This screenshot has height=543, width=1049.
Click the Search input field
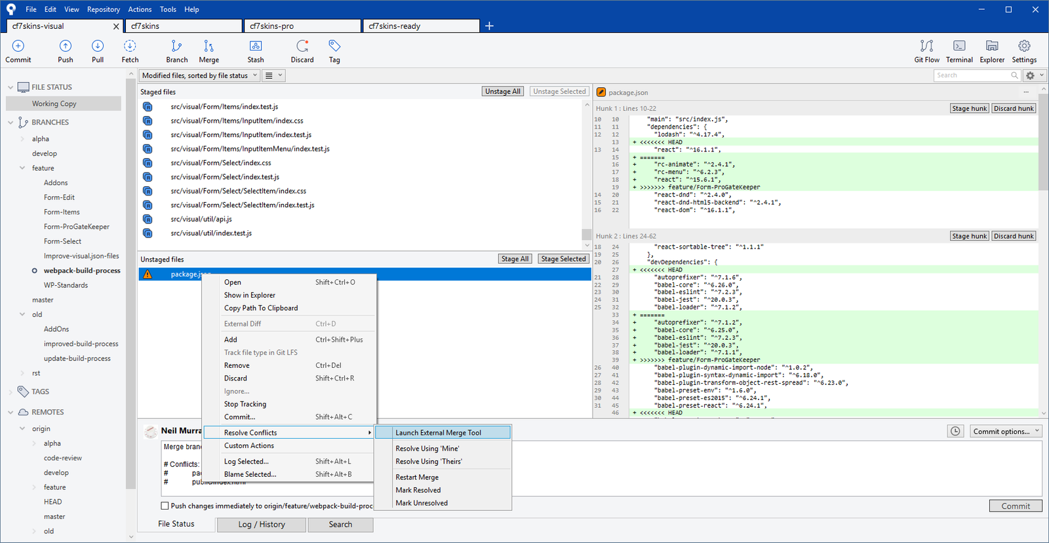coord(972,75)
